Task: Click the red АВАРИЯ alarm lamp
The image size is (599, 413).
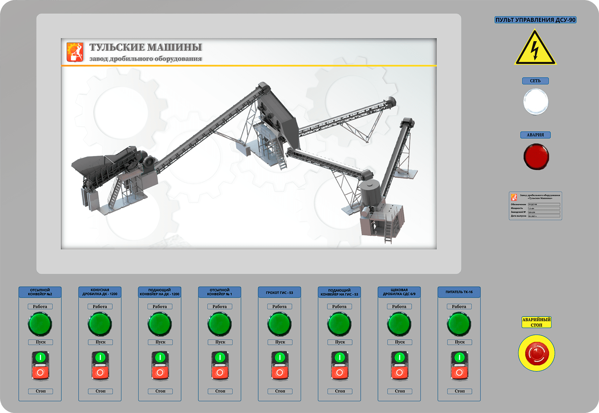Action: (536, 157)
